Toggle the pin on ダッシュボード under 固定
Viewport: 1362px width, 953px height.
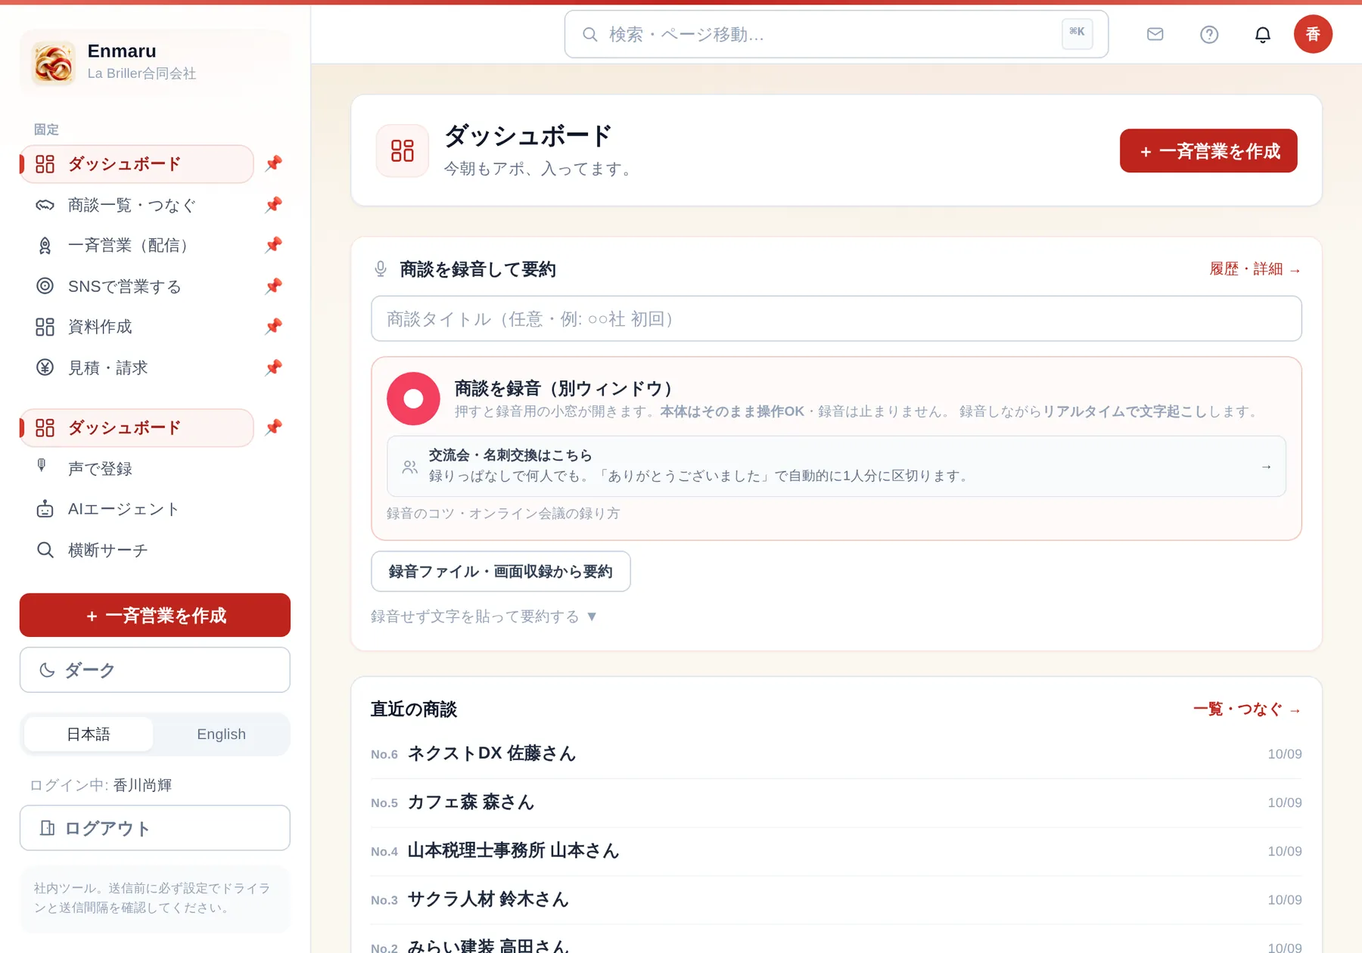click(x=274, y=163)
